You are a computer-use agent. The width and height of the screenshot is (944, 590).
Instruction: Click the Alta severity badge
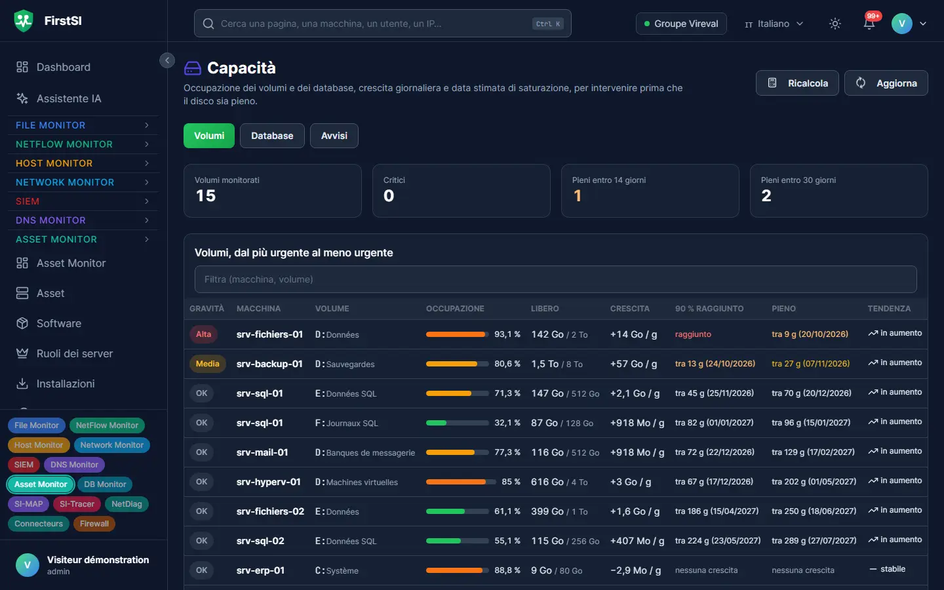pyautogui.click(x=203, y=334)
